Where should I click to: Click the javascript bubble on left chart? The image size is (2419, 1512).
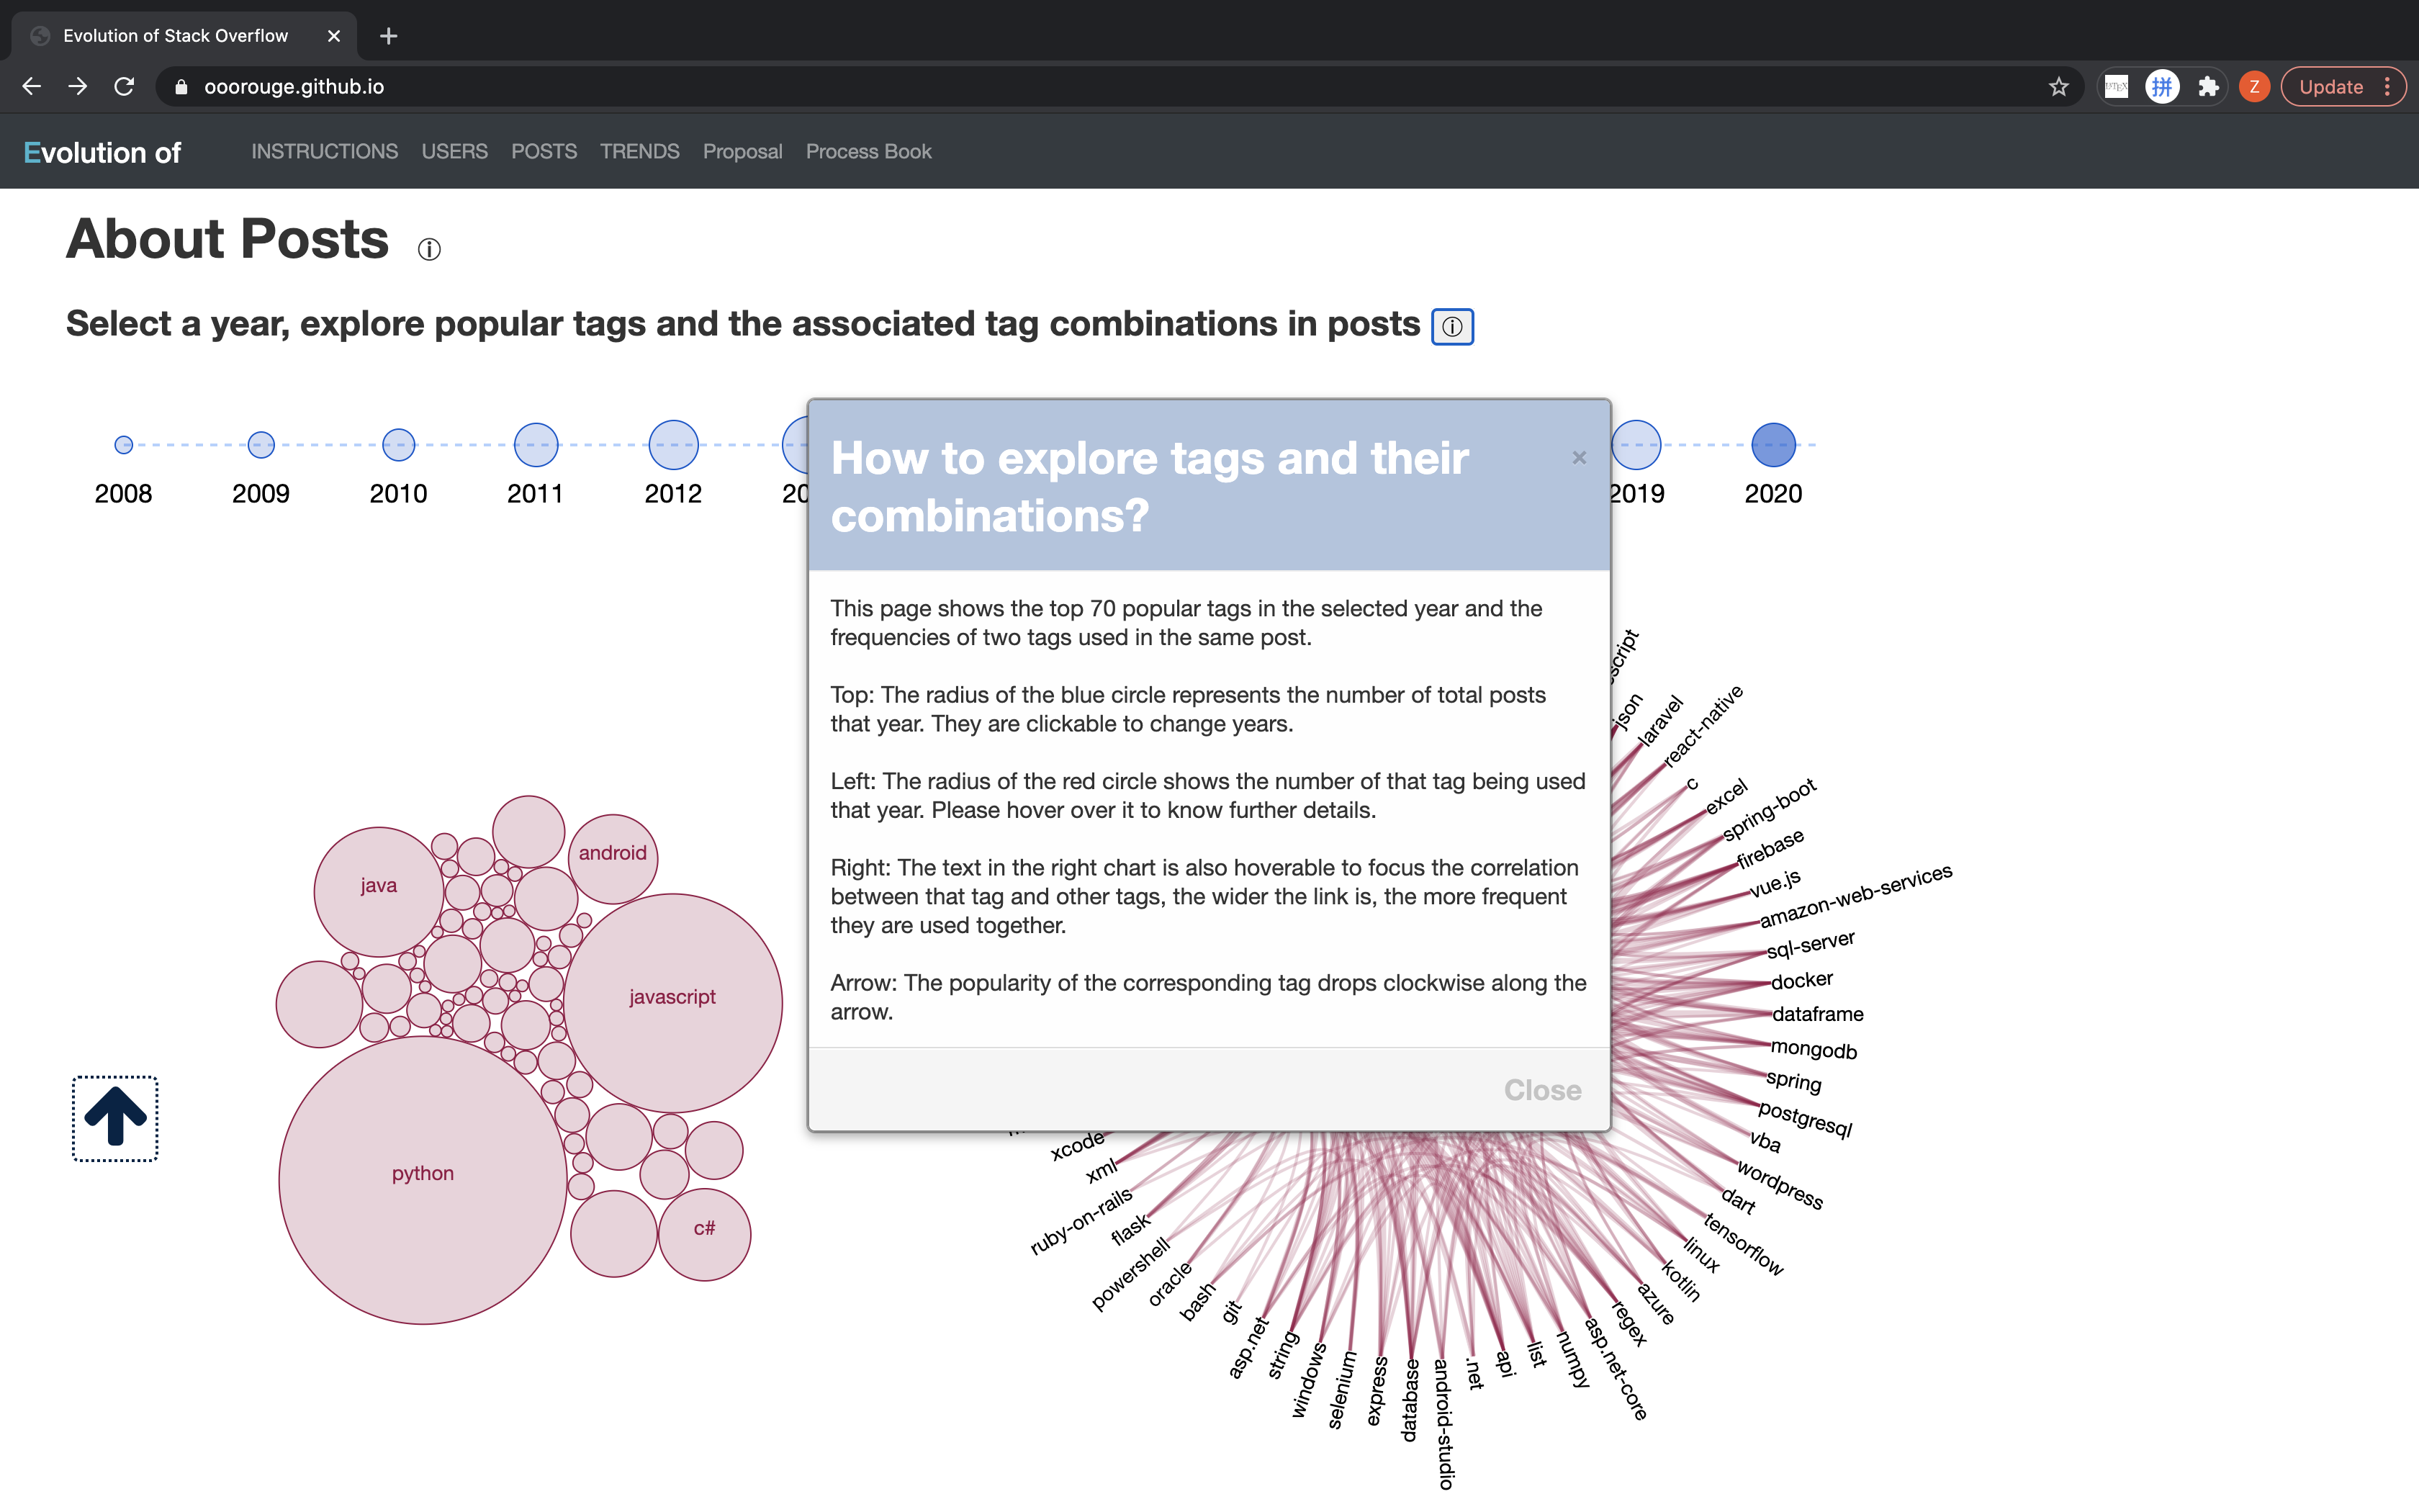pos(670,996)
